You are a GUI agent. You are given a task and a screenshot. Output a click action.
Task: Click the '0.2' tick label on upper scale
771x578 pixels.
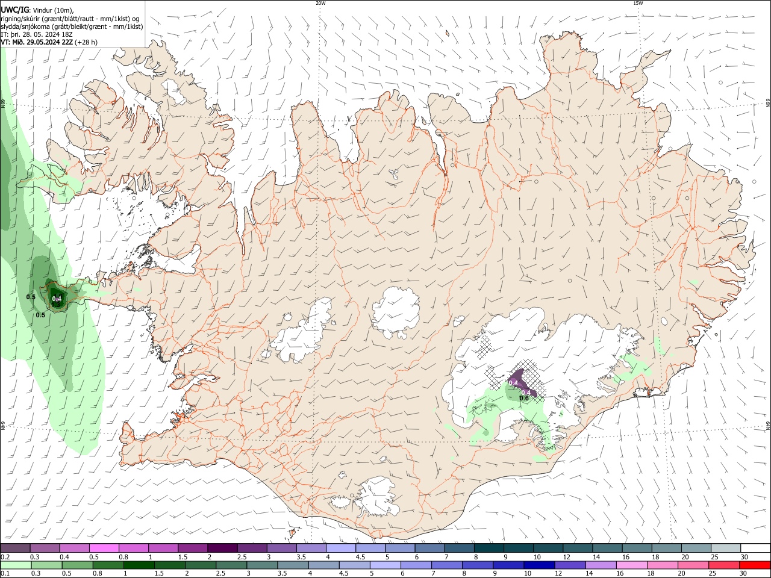coord(5,557)
